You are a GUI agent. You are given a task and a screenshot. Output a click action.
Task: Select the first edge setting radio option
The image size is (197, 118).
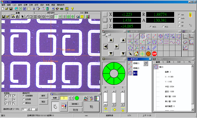pyautogui.click(x=24, y=96)
